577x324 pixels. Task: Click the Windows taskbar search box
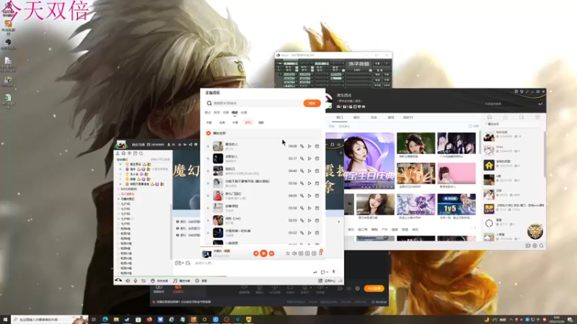[50, 320]
